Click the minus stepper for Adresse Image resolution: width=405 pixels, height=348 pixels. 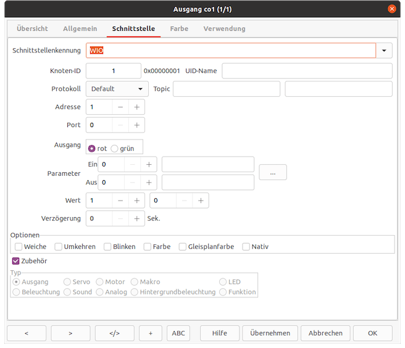coord(120,107)
